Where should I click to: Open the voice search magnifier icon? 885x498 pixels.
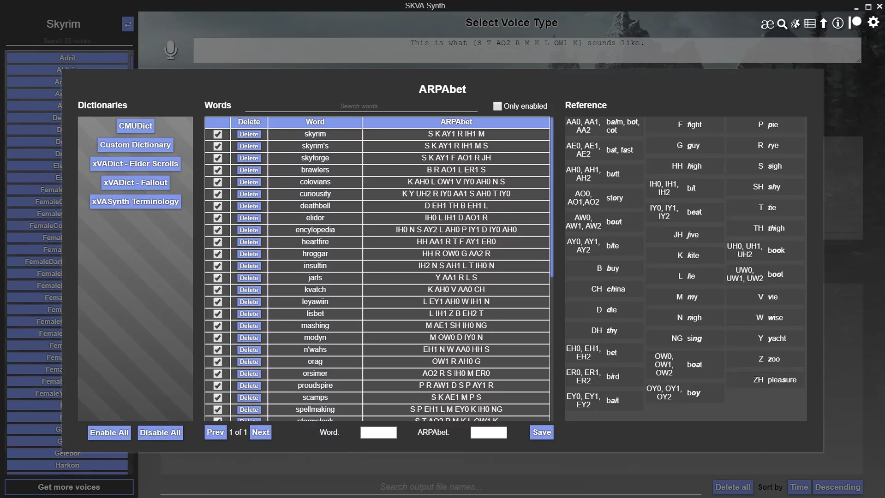[x=782, y=24]
